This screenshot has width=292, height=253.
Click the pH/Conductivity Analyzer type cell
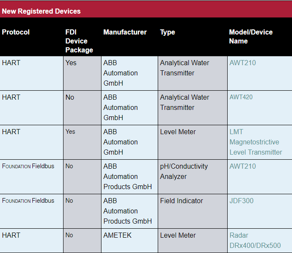pyautogui.click(x=184, y=171)
